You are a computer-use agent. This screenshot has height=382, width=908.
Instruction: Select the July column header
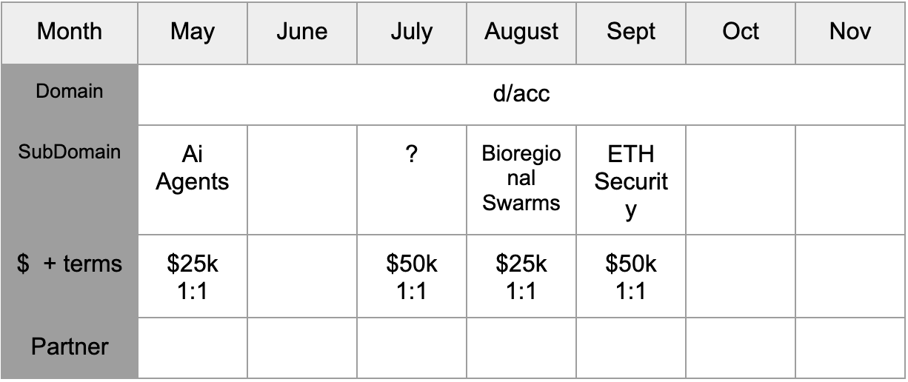[411, 32]
